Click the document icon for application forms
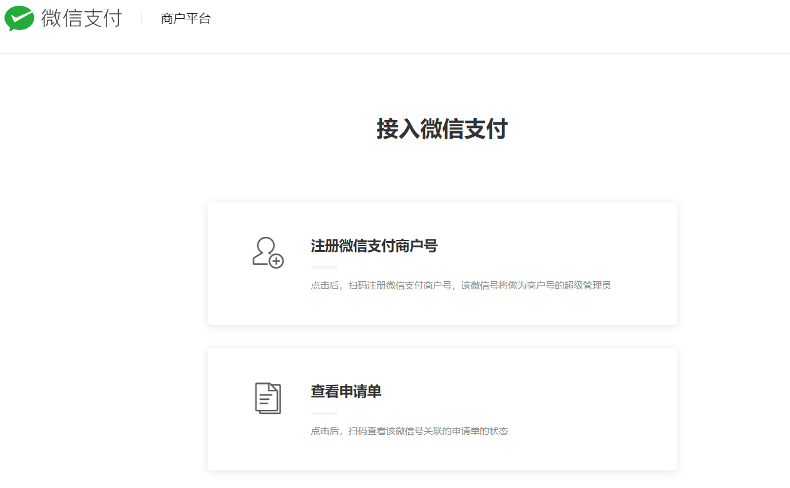The width and height of the screenshot is (790, 488). 268,398
